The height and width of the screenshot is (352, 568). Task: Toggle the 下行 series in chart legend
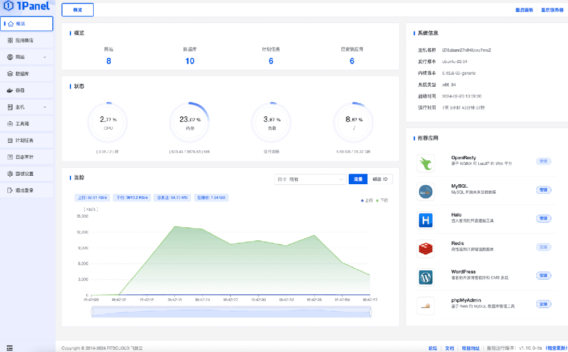tap(382, 200)
